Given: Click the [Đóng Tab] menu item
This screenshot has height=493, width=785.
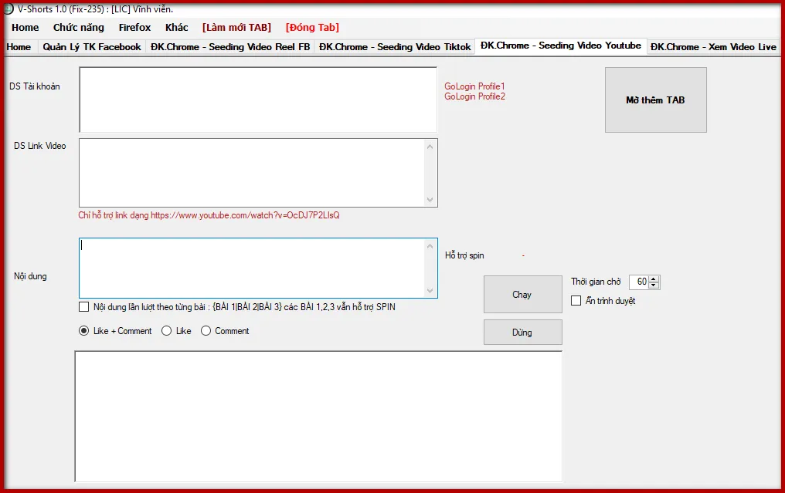Looking at the screenshot, I should (312, 28).
